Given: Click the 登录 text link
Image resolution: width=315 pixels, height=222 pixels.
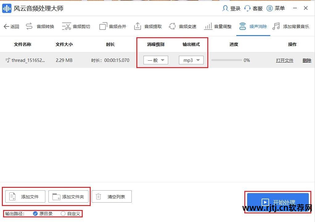Looking at the screenshot, I should pos(235,8).
